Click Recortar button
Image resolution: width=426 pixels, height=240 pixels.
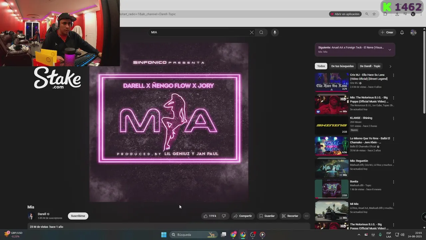pyautogui.click(x=290, y=216)
